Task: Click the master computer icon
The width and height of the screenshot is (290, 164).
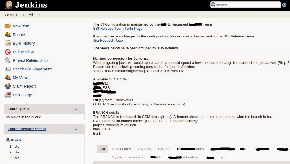Action: (7, 140)
